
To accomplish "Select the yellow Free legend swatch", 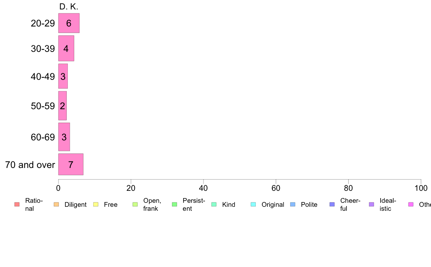I will (96, 204).
